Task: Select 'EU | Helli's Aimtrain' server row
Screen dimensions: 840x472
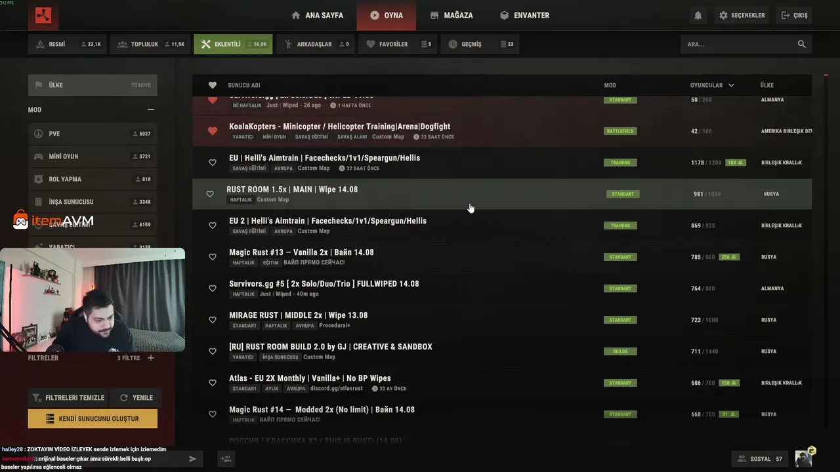Action: pos(502,163)
